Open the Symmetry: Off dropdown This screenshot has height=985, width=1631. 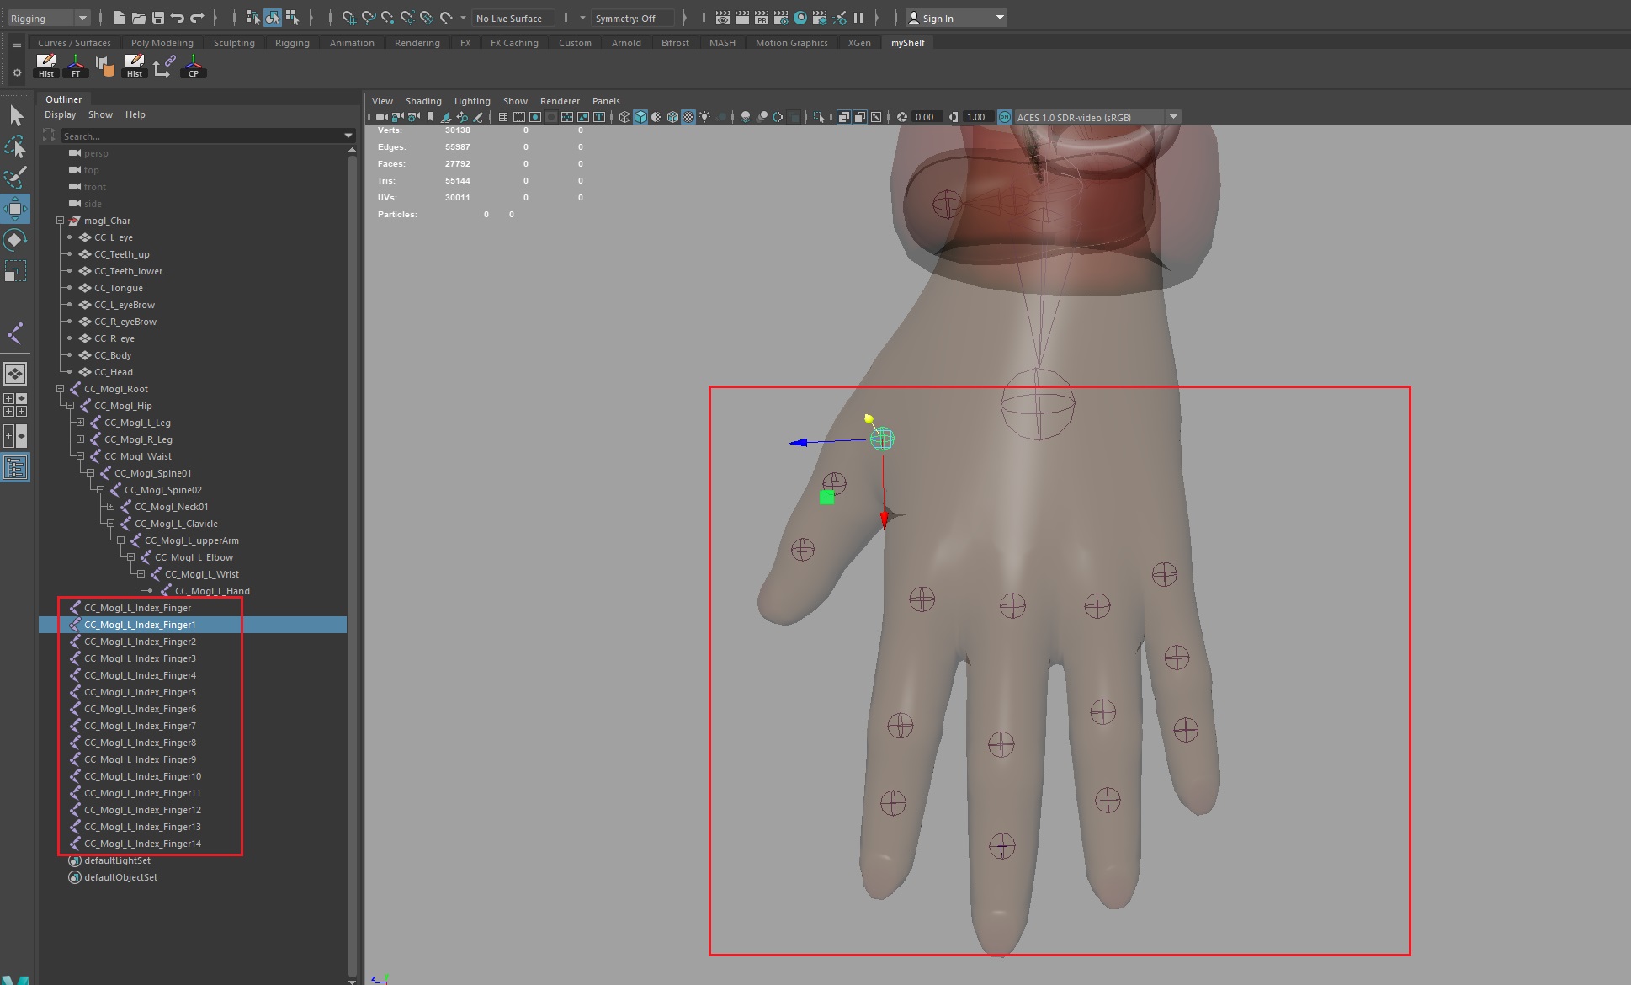click(x=632, y=18)
